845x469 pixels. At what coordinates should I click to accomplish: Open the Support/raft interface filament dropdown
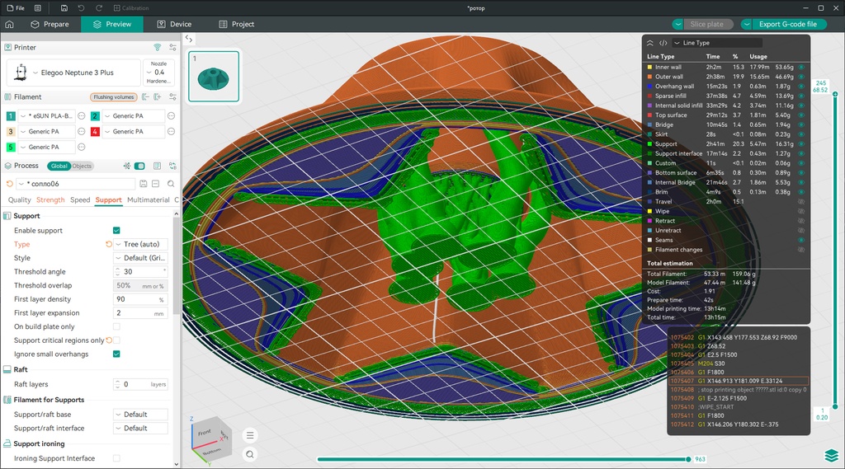pos(140,428)
